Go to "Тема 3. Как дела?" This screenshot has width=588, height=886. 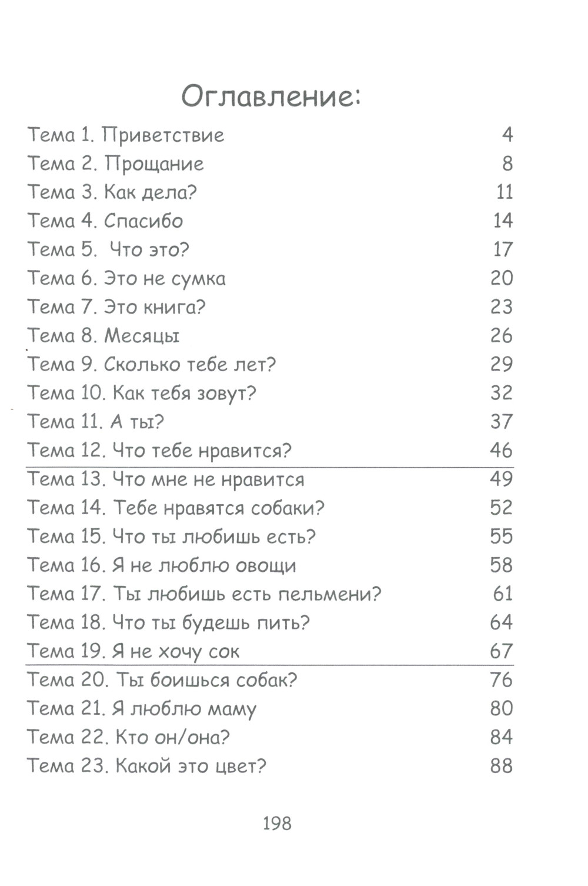(x=112, y=192)
